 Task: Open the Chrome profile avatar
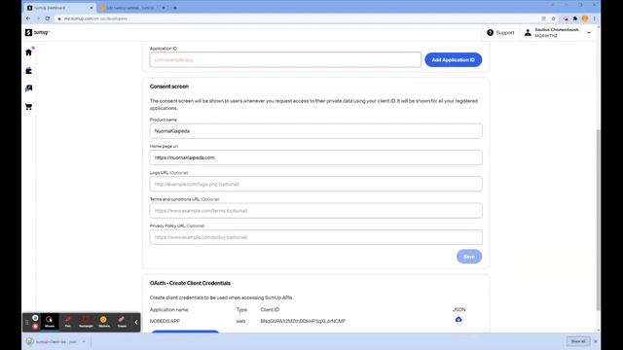point(585,18)
